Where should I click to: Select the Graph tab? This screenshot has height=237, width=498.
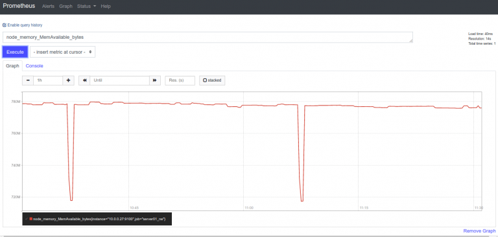[12, 66]
